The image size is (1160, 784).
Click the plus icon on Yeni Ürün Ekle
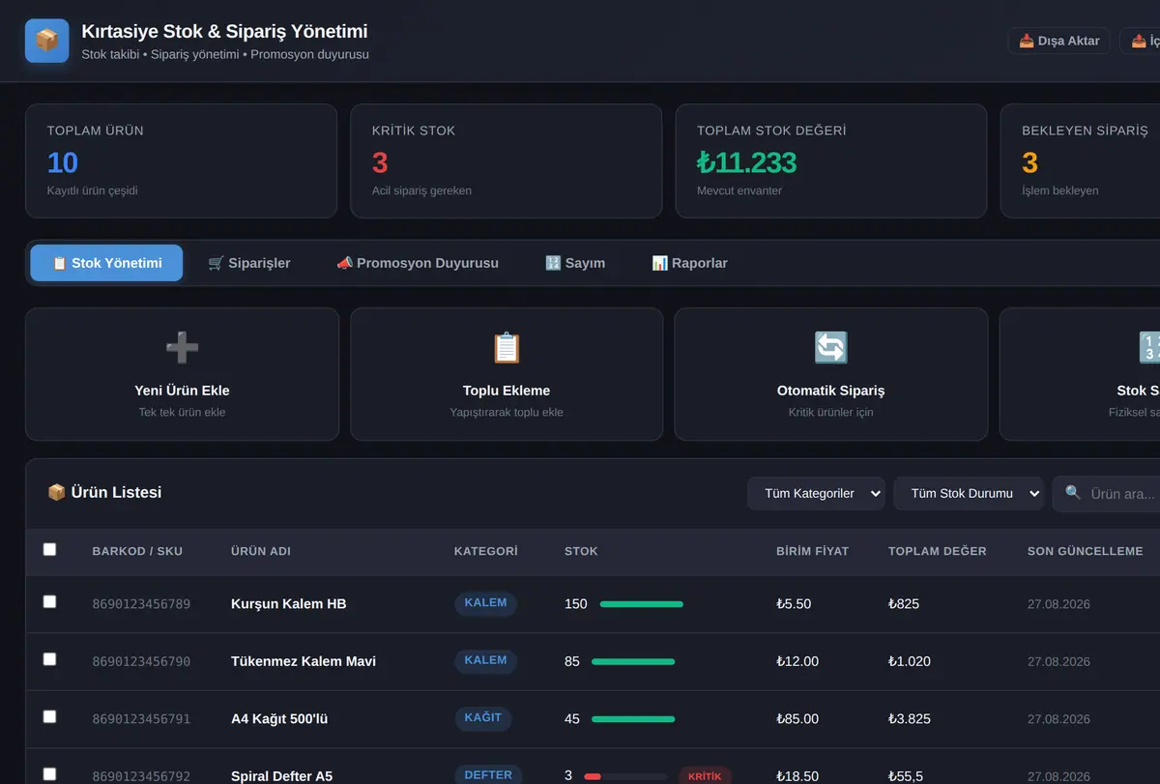[182, 347]
